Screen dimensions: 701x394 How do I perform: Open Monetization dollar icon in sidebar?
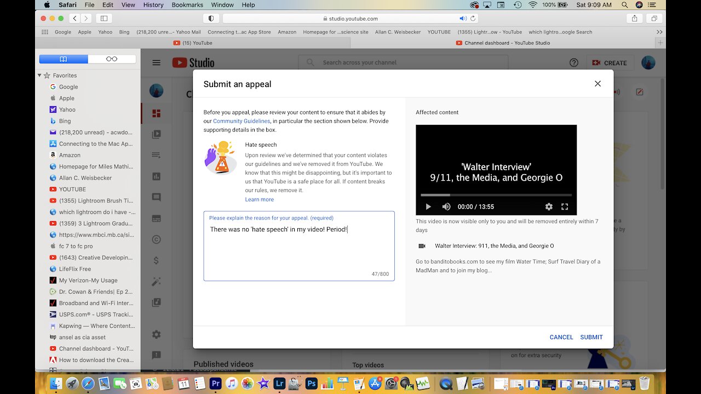coord(157,260)
